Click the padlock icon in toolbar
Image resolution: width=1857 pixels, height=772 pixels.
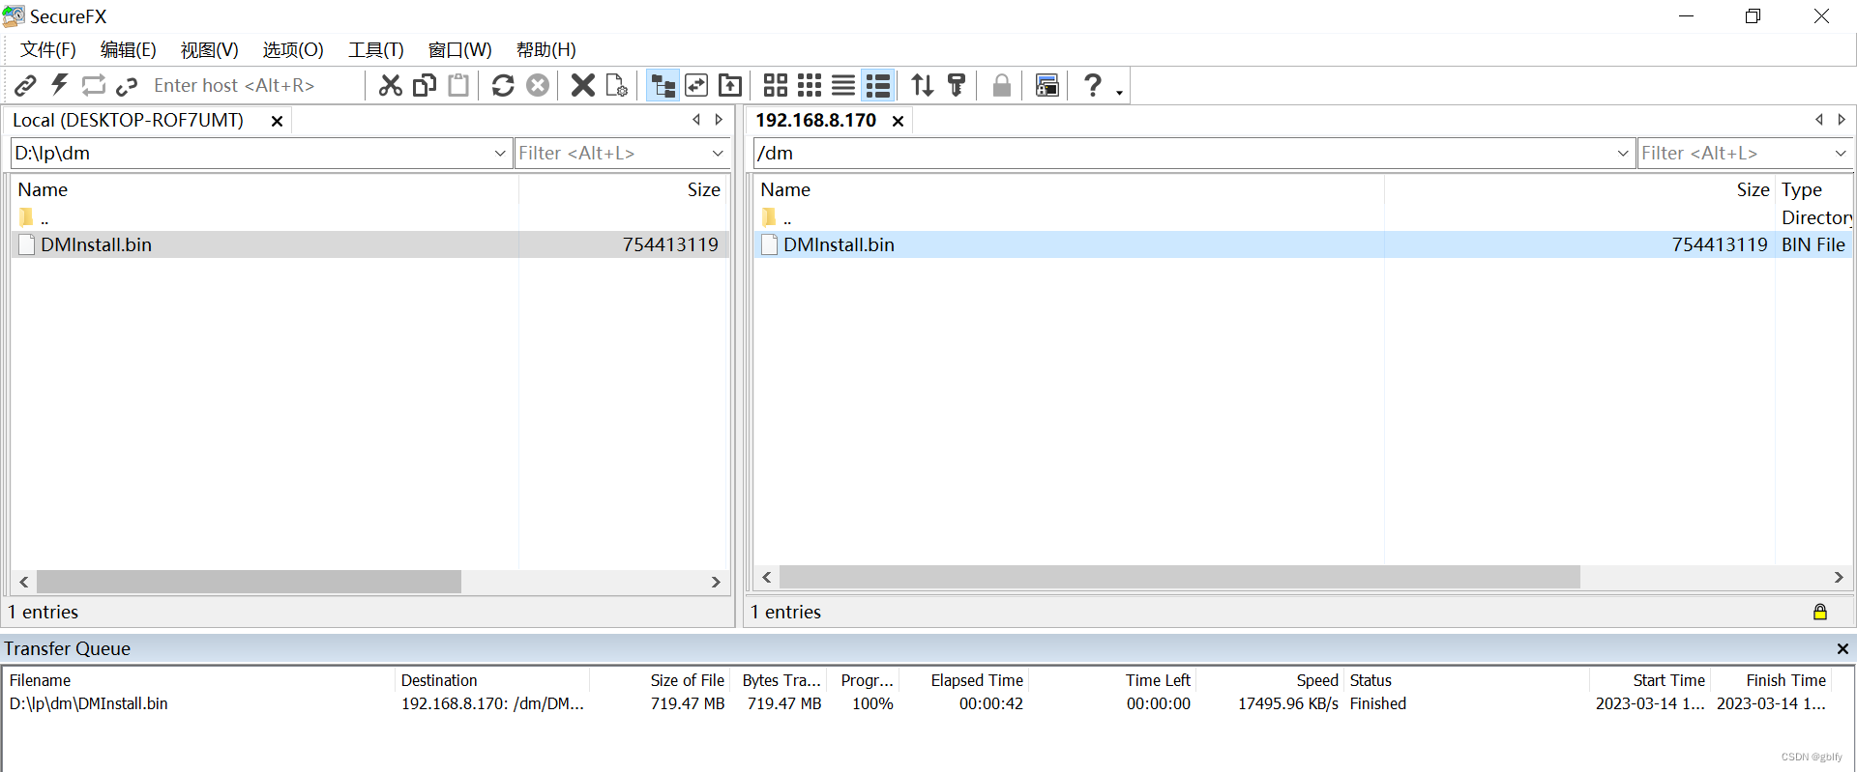click(1002, 85)
